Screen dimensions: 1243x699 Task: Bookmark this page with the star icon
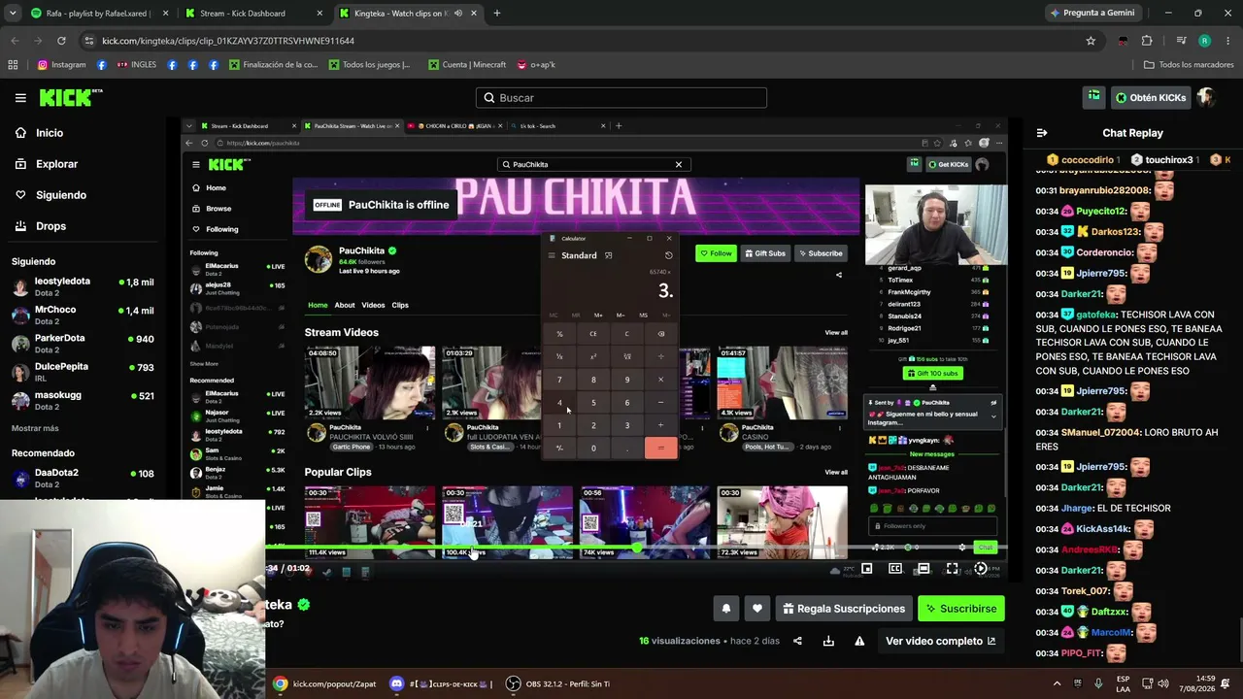click(x=1091, y=41)
